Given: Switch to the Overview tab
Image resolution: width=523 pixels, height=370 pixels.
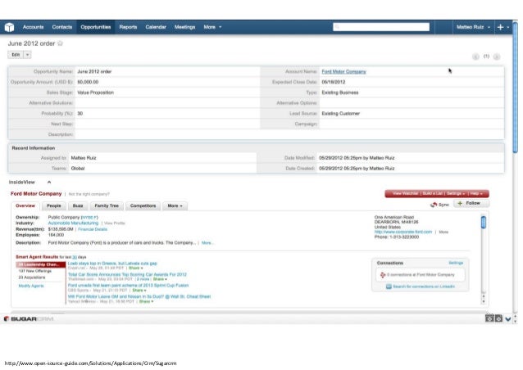Looking at the screenshot, I should (25, 205).
